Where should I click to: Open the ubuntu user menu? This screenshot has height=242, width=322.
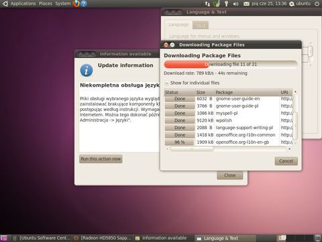300,3
